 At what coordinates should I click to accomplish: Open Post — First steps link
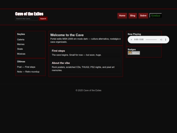[26, 67]
